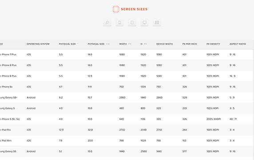Click the PX Density column header
This screenshot has width=254, height=160.
coord(213,44)
